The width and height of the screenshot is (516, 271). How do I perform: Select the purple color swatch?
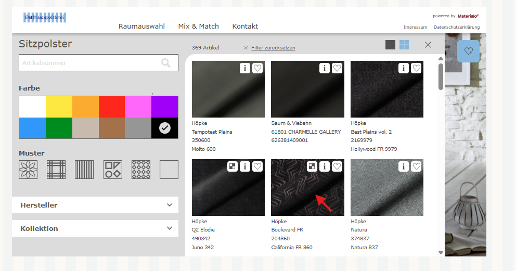165,107
